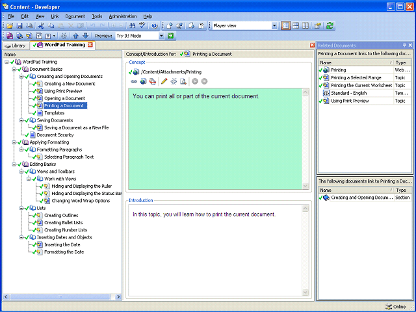
Task: Click the Move Down blue arrow
Action: click(85, 36)
